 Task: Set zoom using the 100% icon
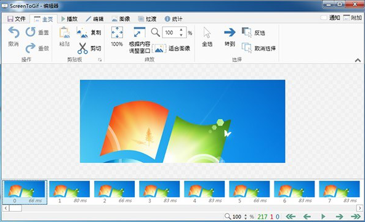click(117, 32)
